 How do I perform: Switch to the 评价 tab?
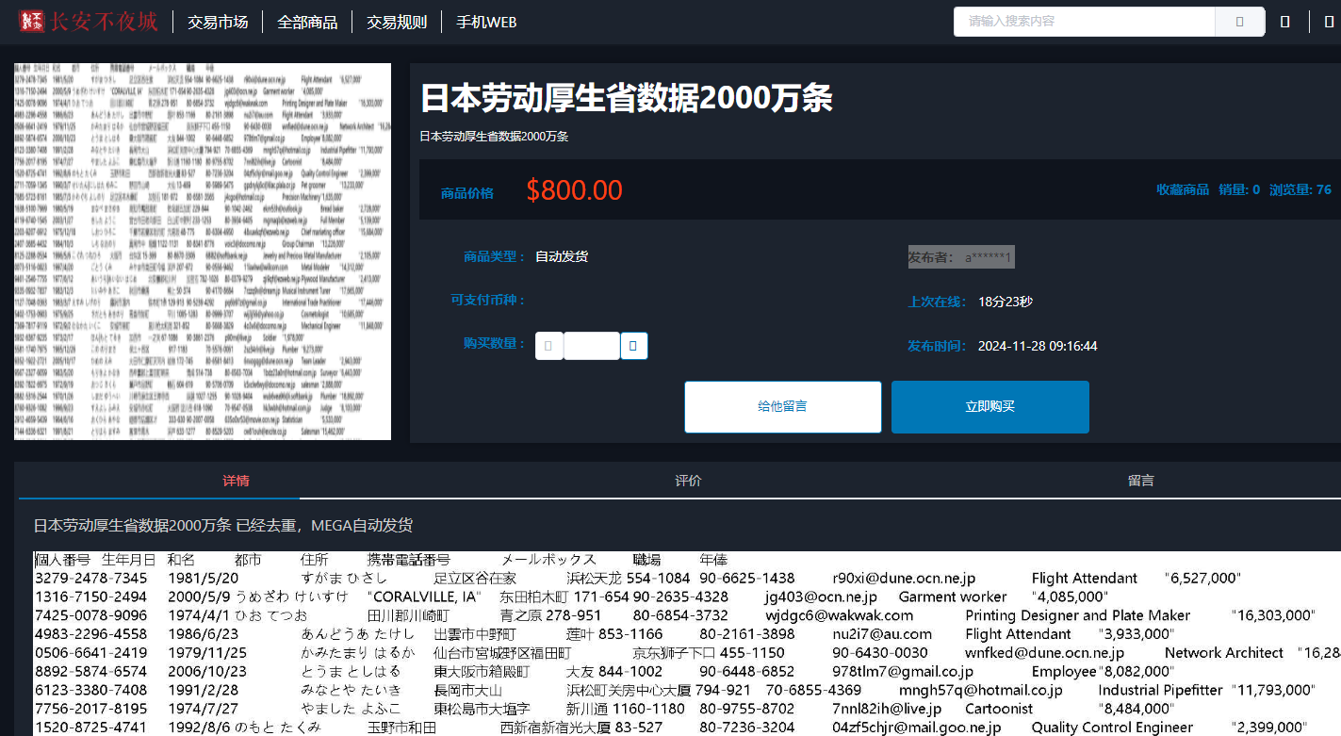pyautogui.click(x=688, y=481)
